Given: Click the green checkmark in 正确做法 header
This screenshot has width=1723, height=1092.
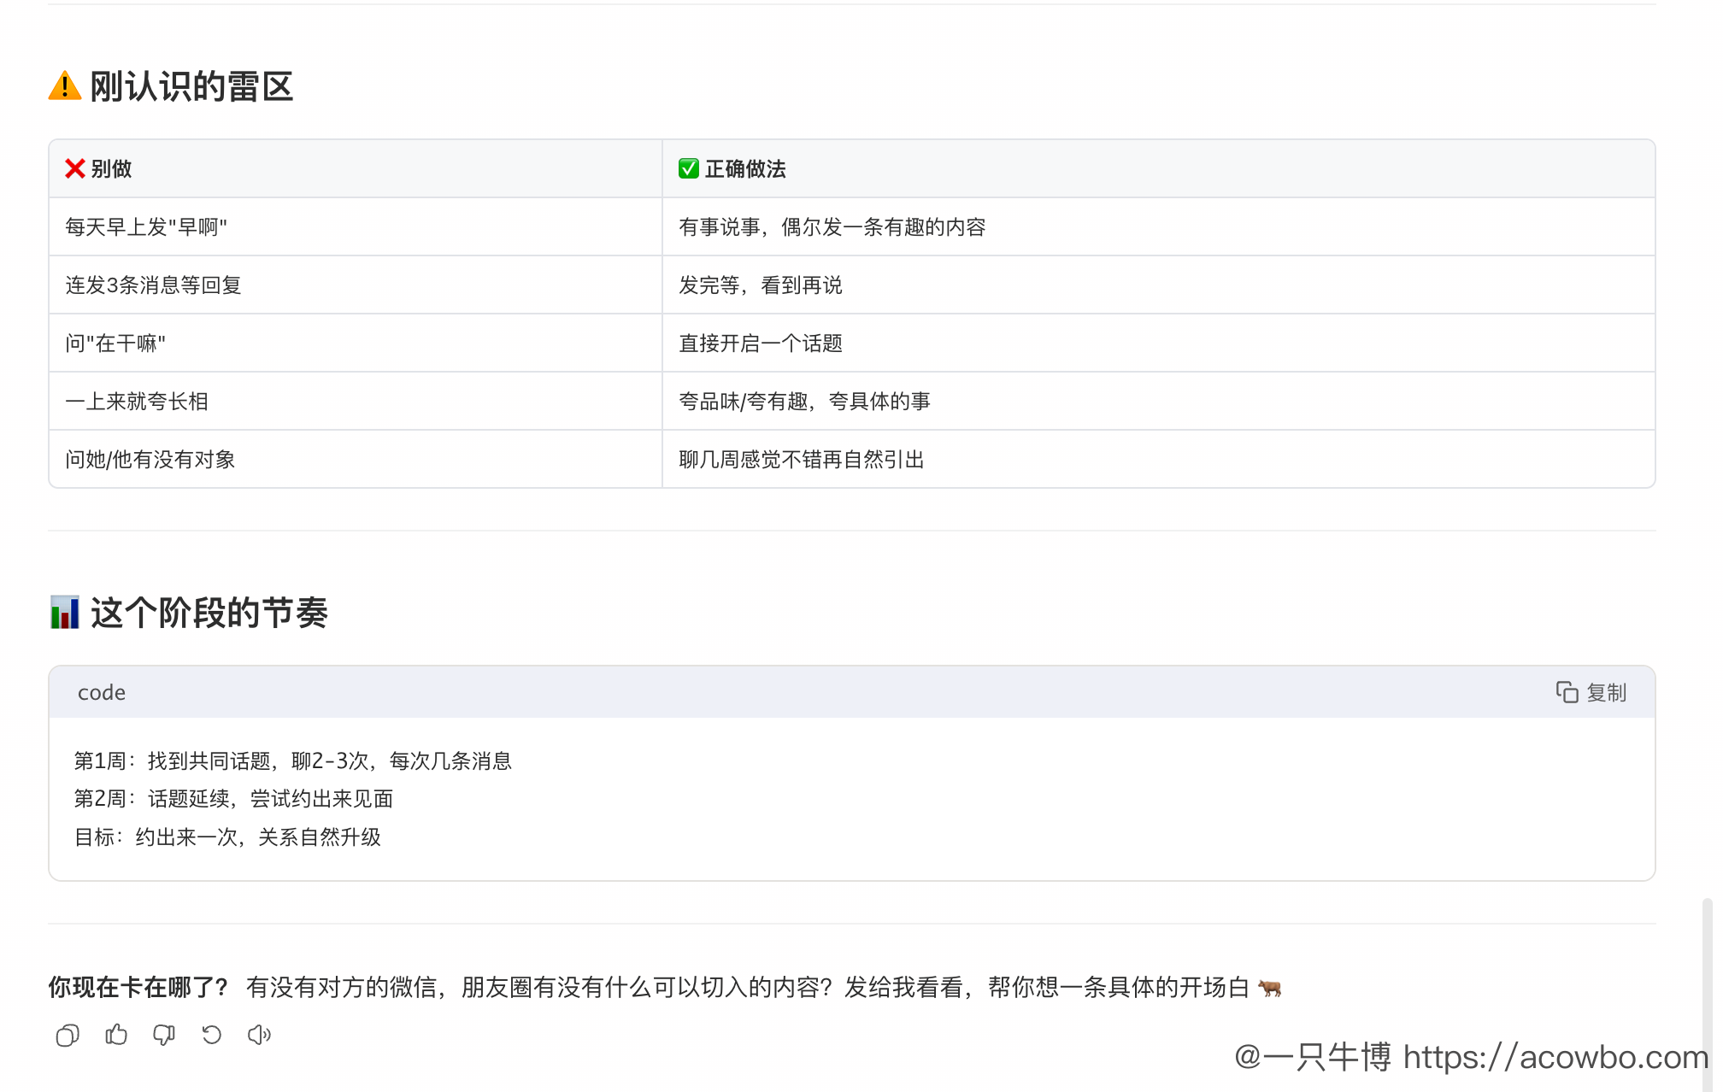Looking at the screenshot, I should pyautogui.click(x=689, y=169).
